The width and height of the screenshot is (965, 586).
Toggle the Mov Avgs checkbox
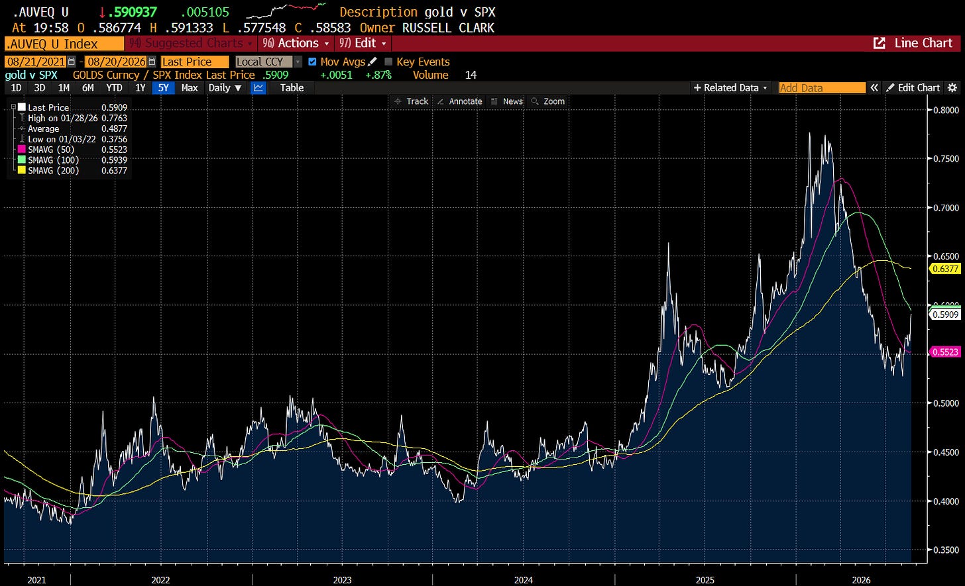coord(313,62)
